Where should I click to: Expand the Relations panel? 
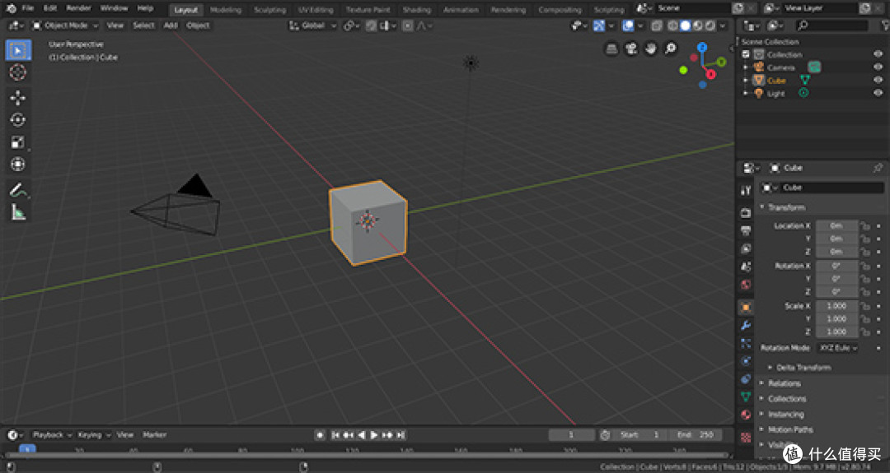pos(784,383)
